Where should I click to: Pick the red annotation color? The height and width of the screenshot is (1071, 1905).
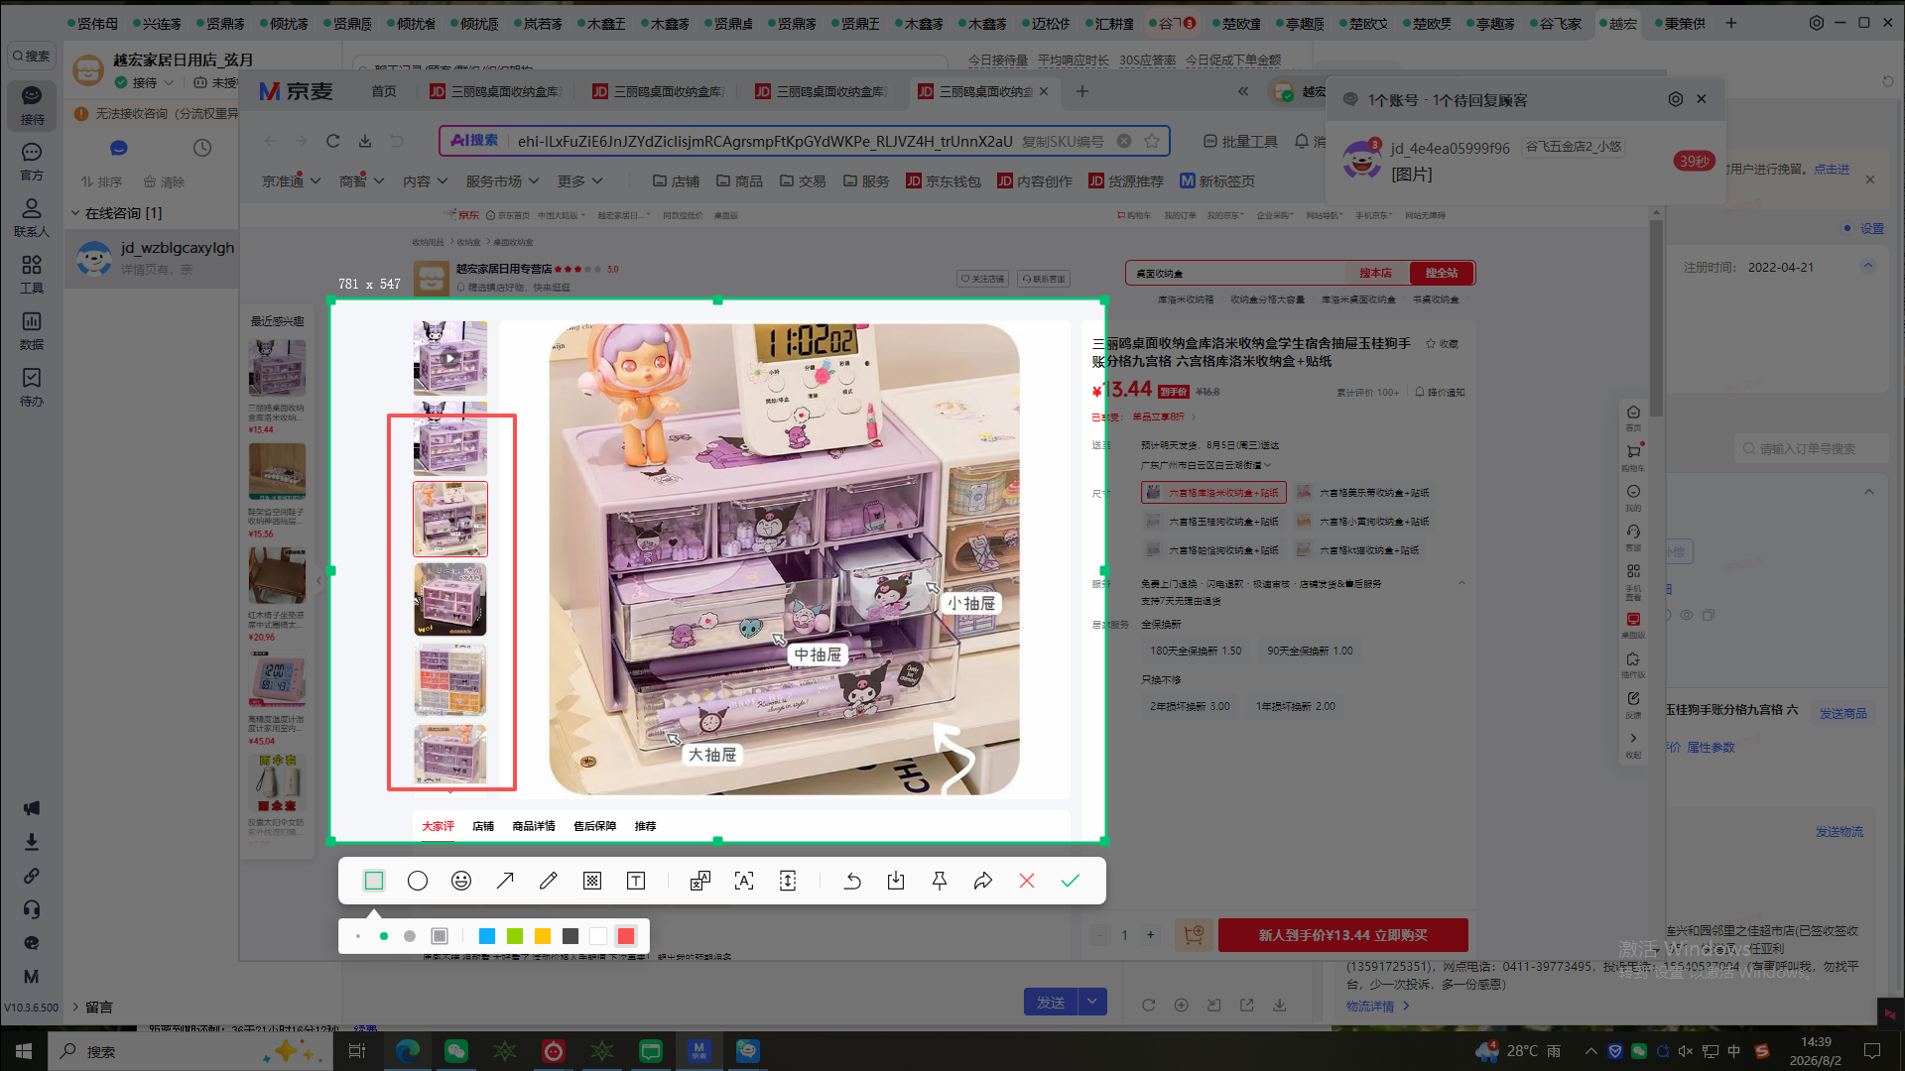[626, 936]
